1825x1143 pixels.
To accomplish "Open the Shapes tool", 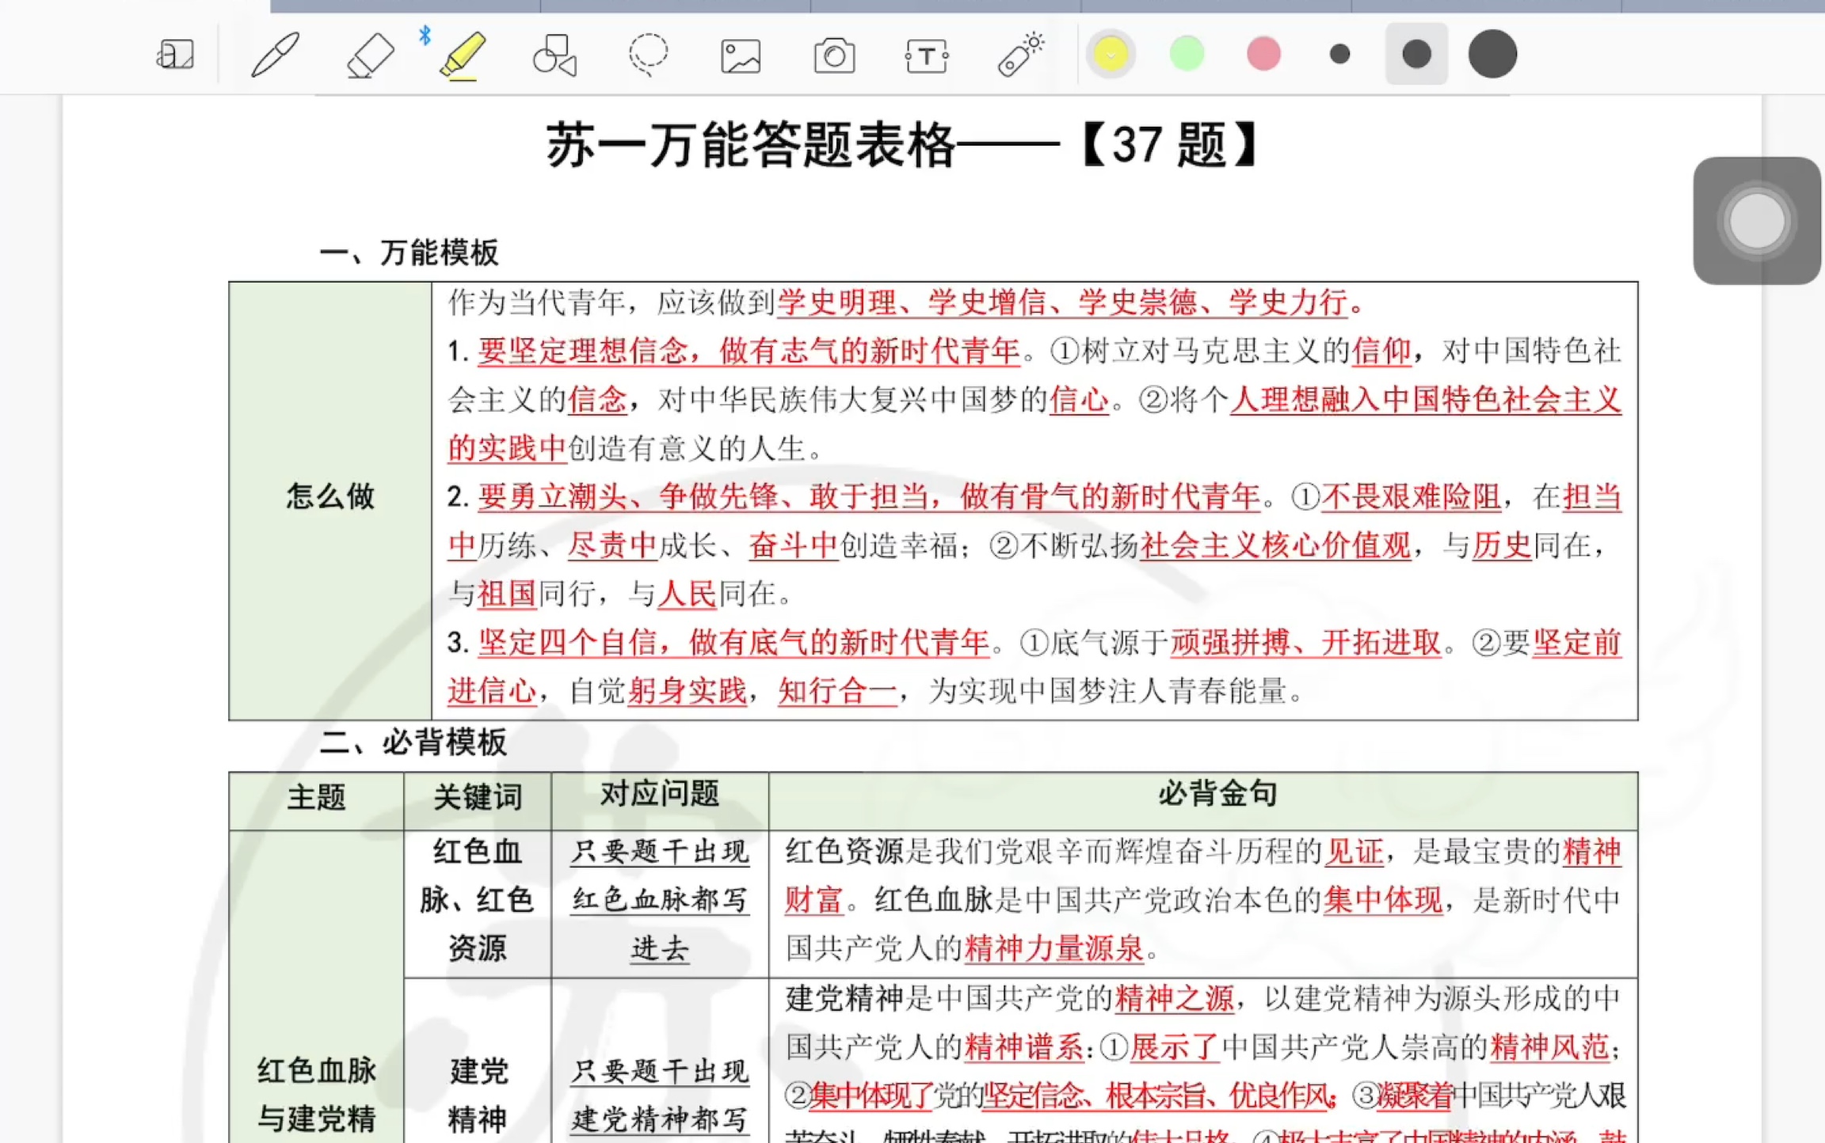I will point(554,55).
